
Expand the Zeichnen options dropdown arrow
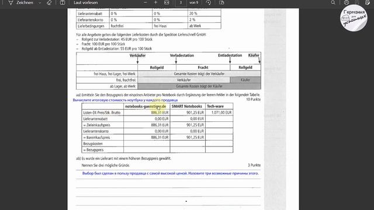coord(40,3)
